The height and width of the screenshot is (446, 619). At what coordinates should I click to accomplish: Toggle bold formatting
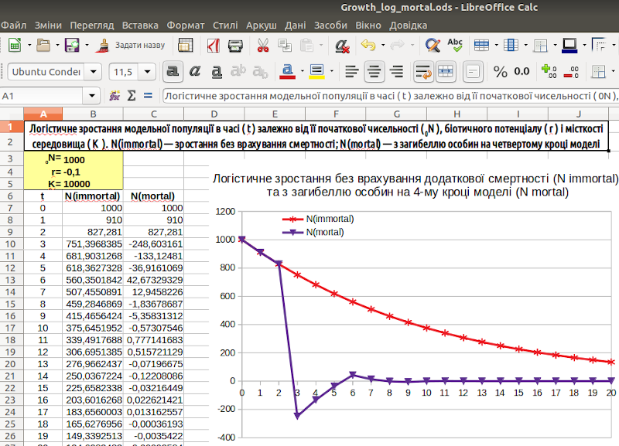coord(173,71)
